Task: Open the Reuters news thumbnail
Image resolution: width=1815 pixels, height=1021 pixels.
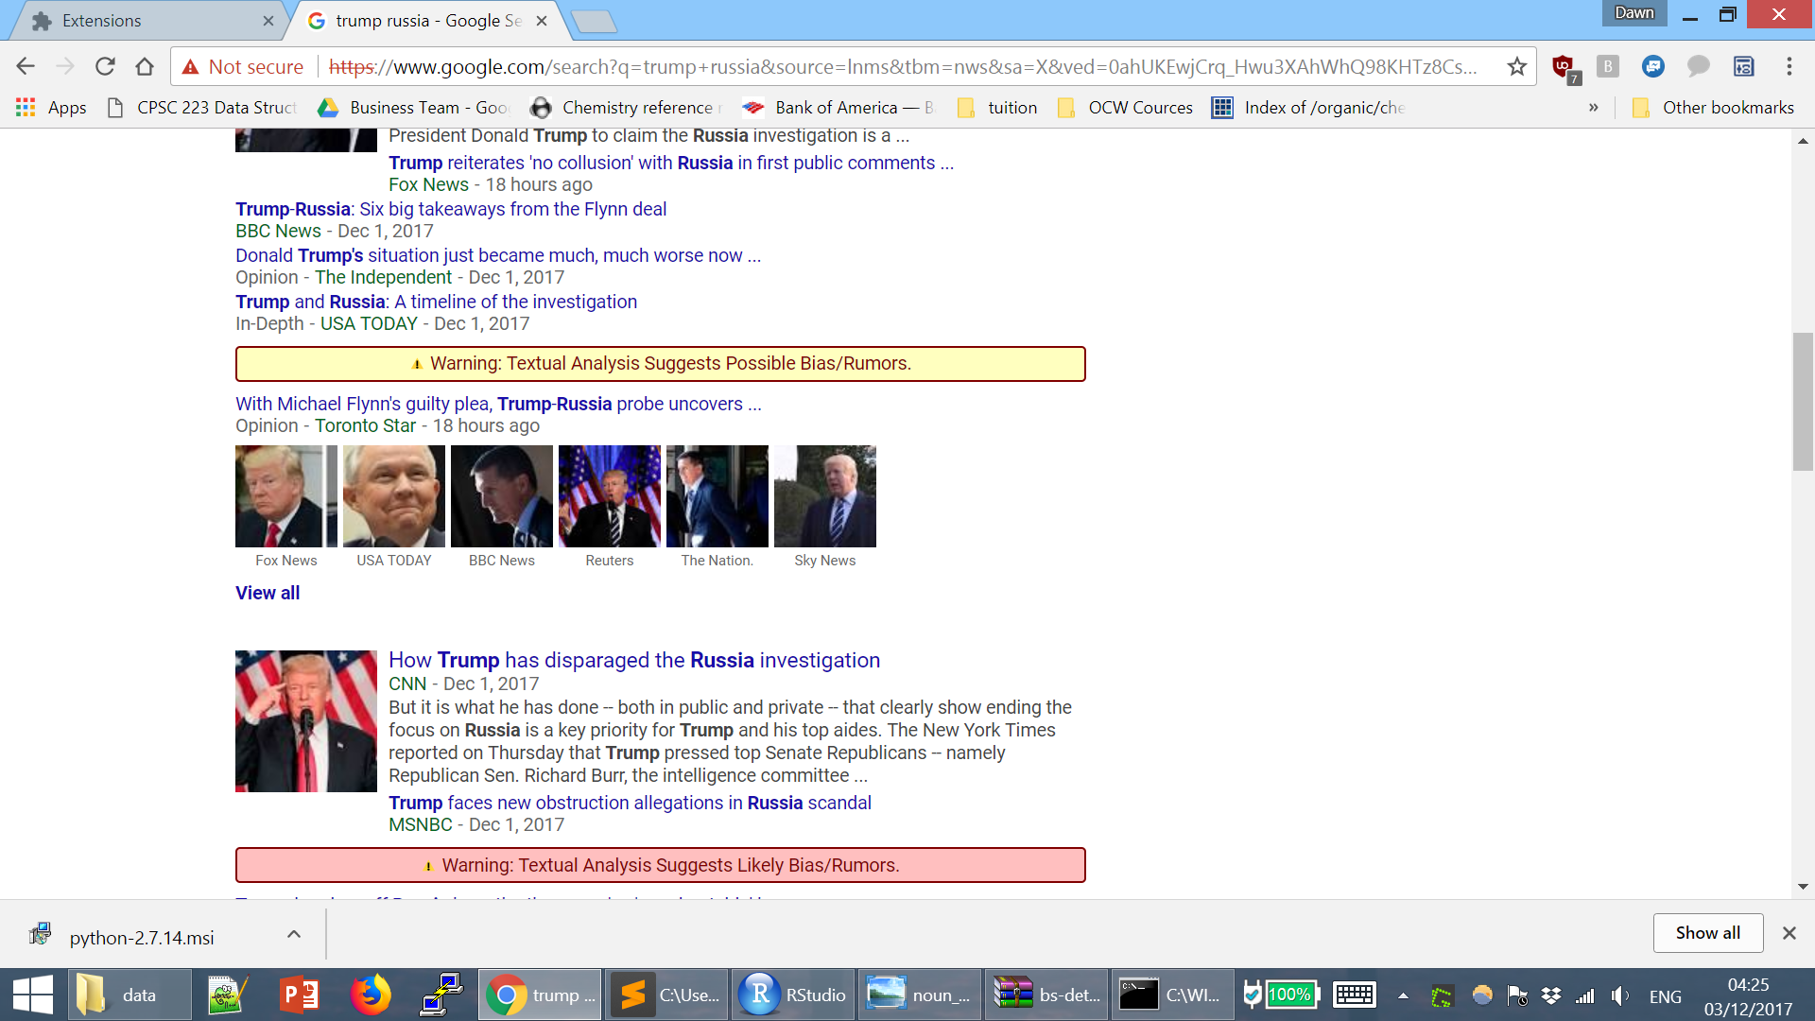Action: click(609, 496)
